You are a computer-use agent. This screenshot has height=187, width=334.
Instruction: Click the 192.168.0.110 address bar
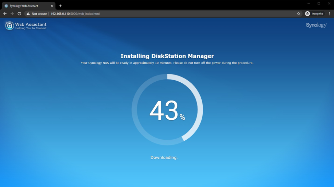[137, 14]
